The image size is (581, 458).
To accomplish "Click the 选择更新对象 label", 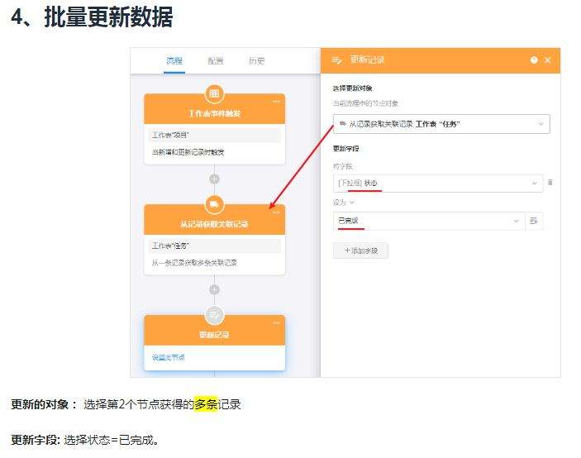I will (x=352, y=88).
